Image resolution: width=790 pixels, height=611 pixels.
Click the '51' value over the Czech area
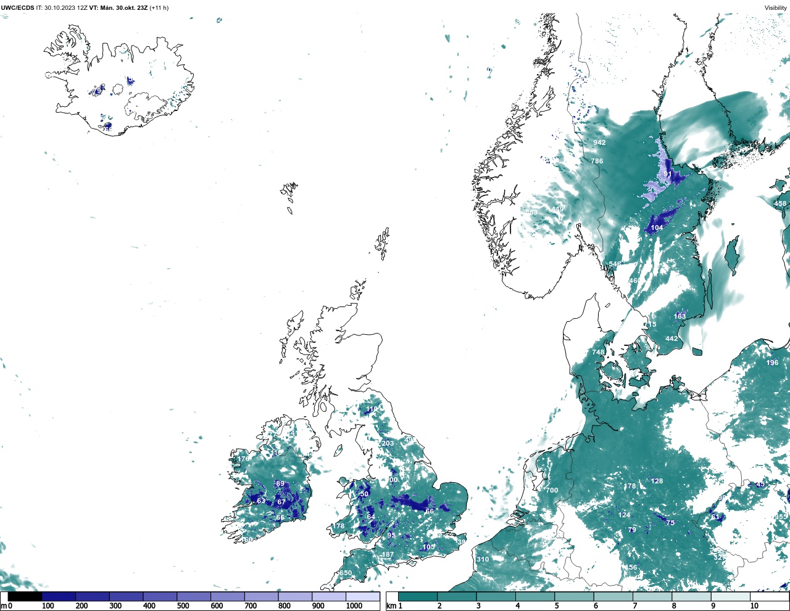click(715, 516)
